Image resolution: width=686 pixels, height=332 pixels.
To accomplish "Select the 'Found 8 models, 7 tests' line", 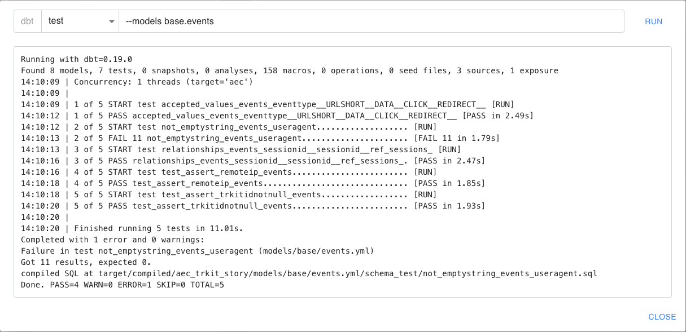I will coord(289,70).
